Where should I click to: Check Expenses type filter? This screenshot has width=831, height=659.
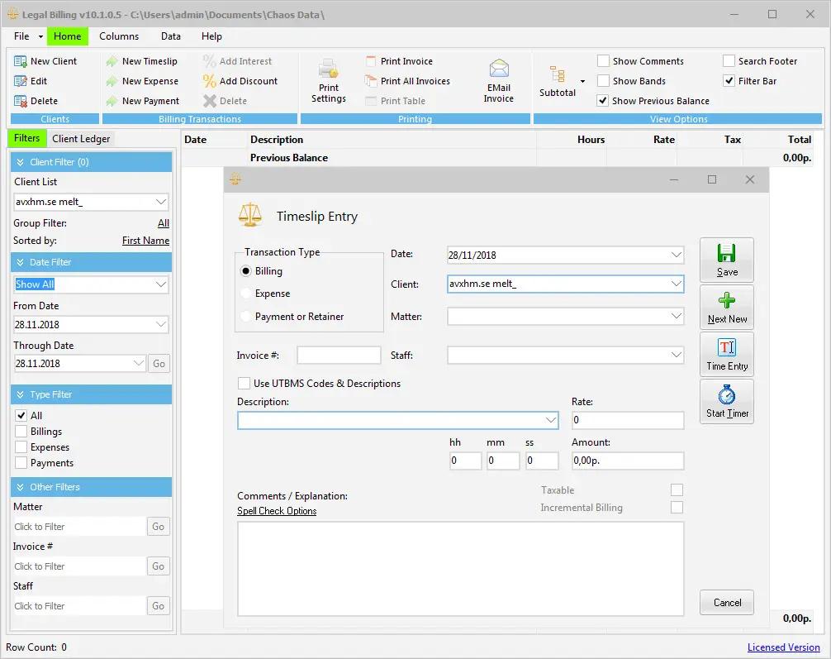tap(21, 447)
